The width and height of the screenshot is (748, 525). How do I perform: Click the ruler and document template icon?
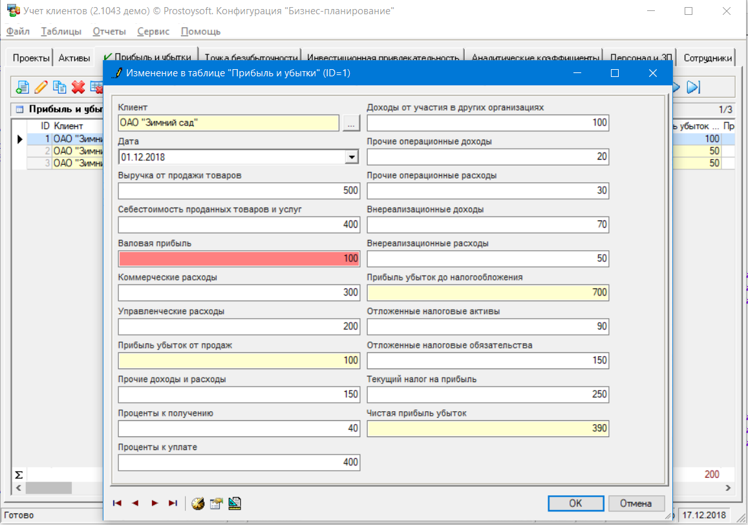[x=235, y=503]
